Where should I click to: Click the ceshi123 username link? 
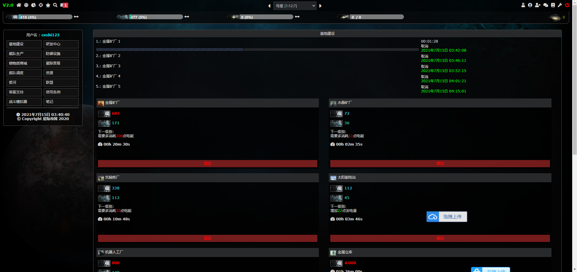[50, 35]
